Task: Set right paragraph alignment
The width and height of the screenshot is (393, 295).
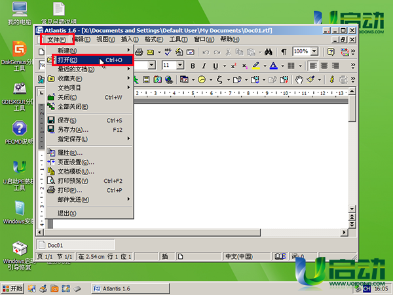Action: [x=335, y=66]
